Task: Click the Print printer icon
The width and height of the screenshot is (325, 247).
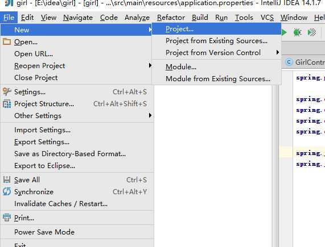Action: pos(7,217)
